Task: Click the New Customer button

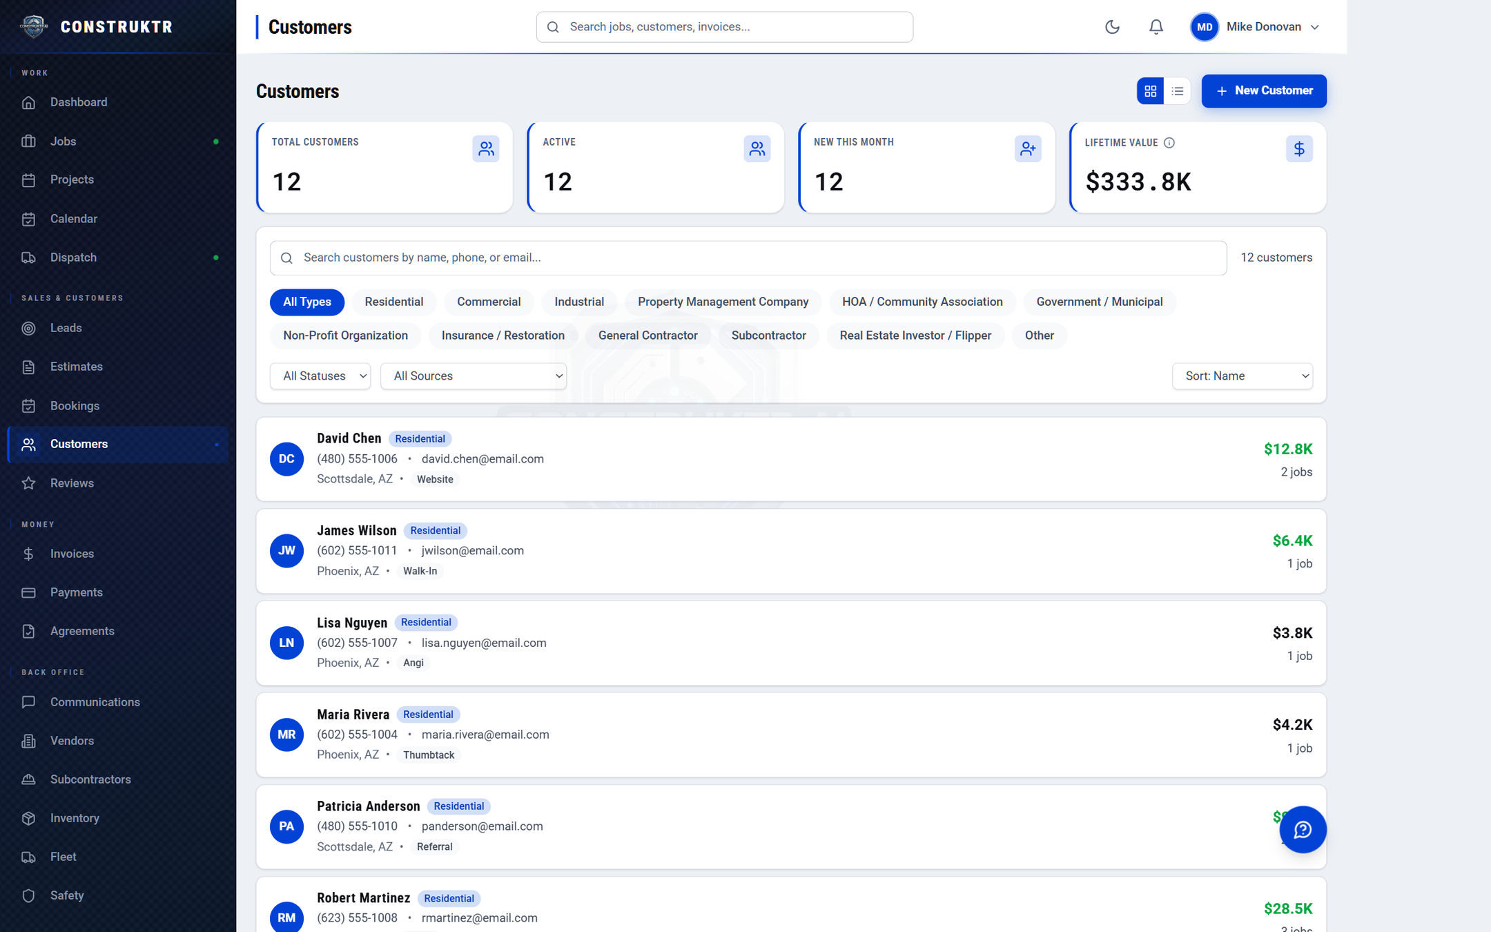Action: [1264, 91]
